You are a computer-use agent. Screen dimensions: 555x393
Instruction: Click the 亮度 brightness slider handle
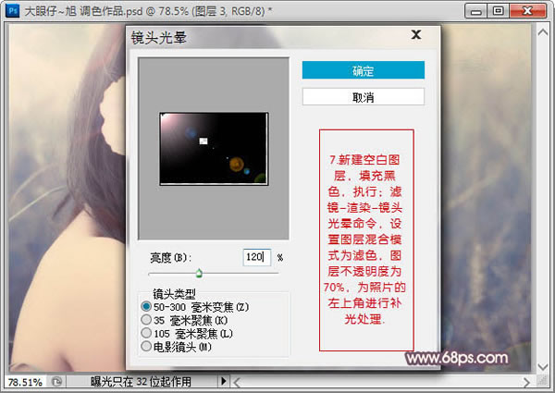[x=199, y=274]
